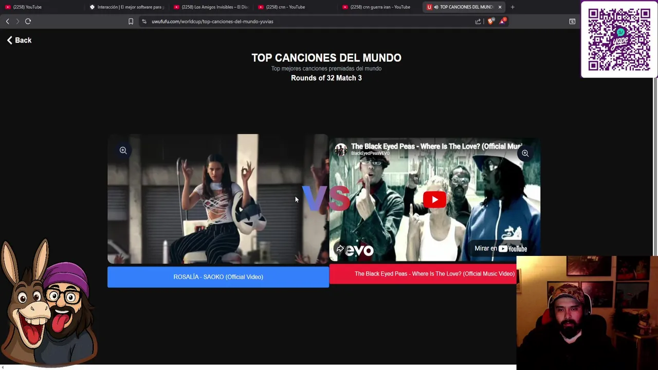
Task: Switch to Los Amigos Invisibles tab
Action: 211,7
